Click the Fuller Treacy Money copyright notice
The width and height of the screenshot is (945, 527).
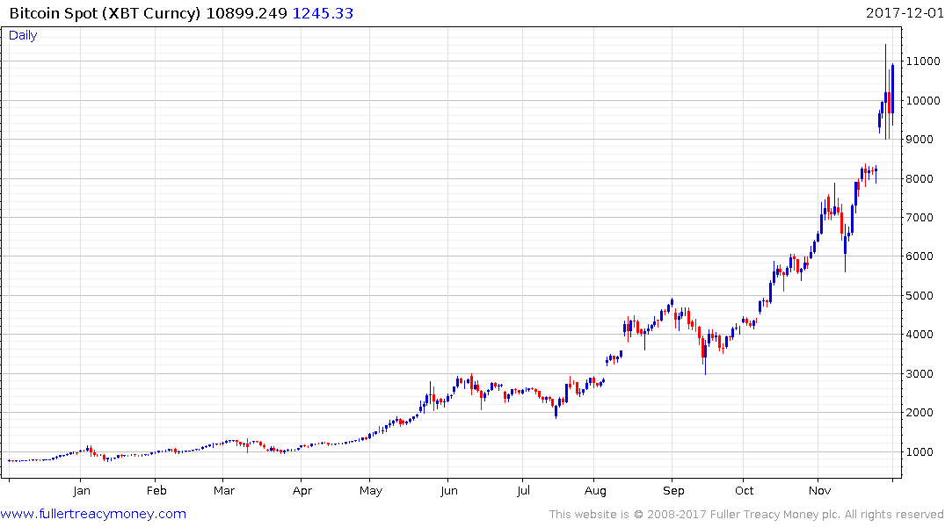pyautogui.click(x=746, y=515)
